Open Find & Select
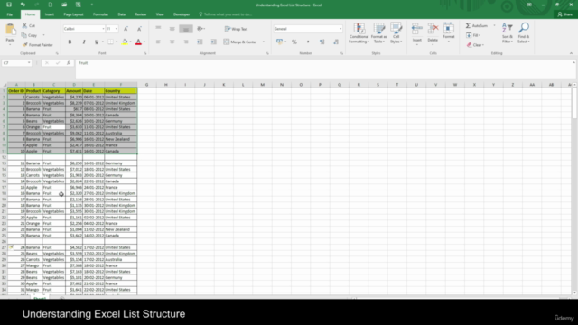The height and width of the screenshot is (325, 578). tap(524, 33)
